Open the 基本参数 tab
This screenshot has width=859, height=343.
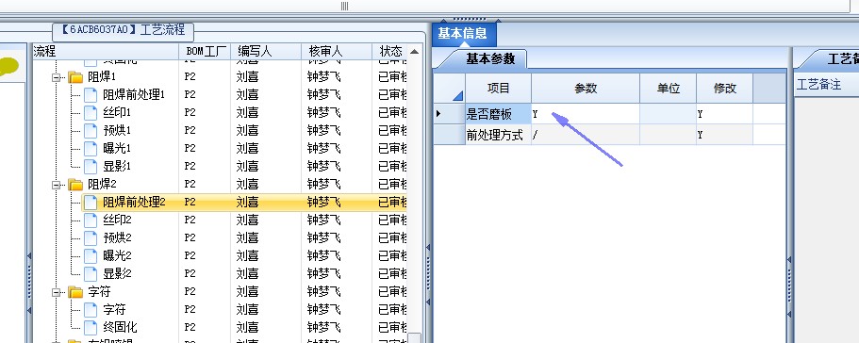coord(490,59)
